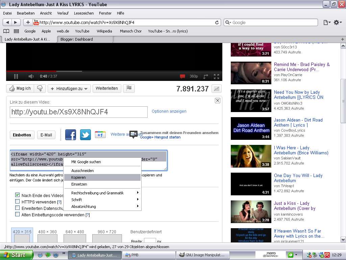
Task: Click the Google +1 icon
Action: pos(100,135)
